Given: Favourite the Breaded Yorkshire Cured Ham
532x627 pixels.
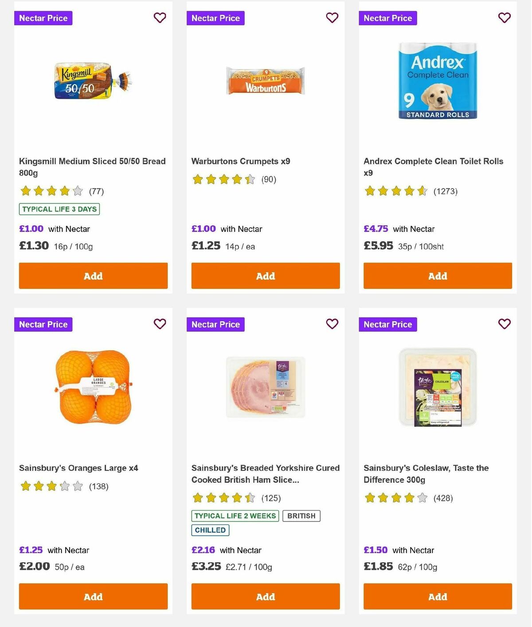Looking at the screenshot, I should pyautogui.click(x=332, y=324).
